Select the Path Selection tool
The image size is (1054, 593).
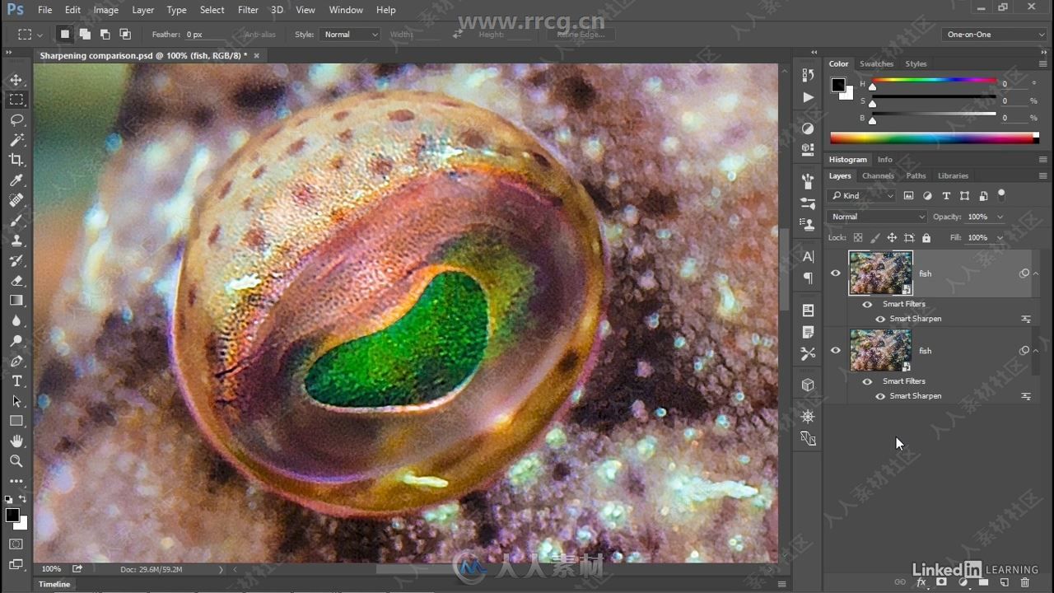pyautogui.click(x=16, y=401)
